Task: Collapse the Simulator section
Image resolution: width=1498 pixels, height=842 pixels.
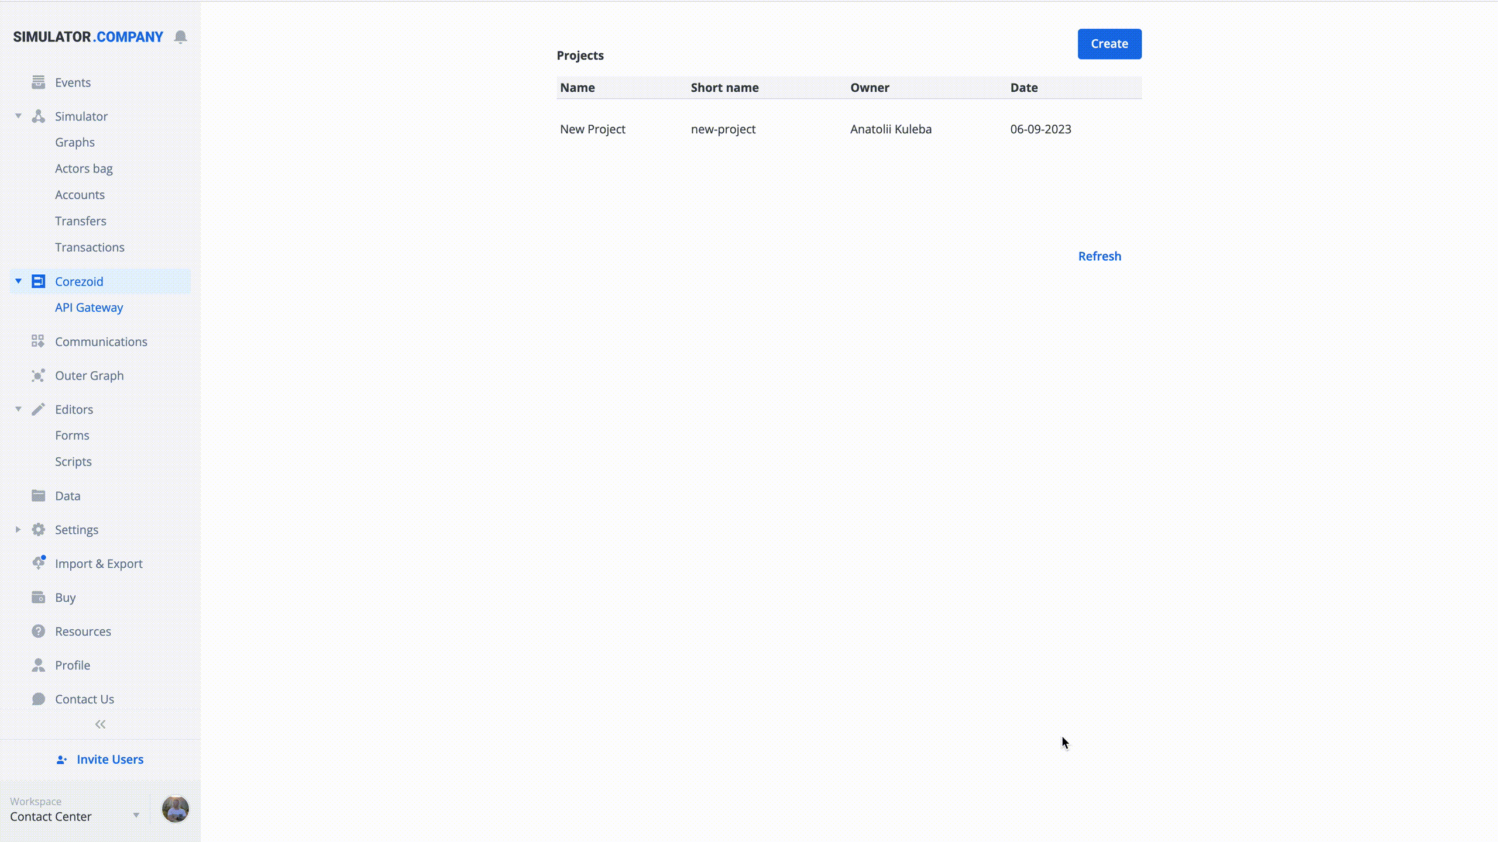Action: (x=19, y=116)
